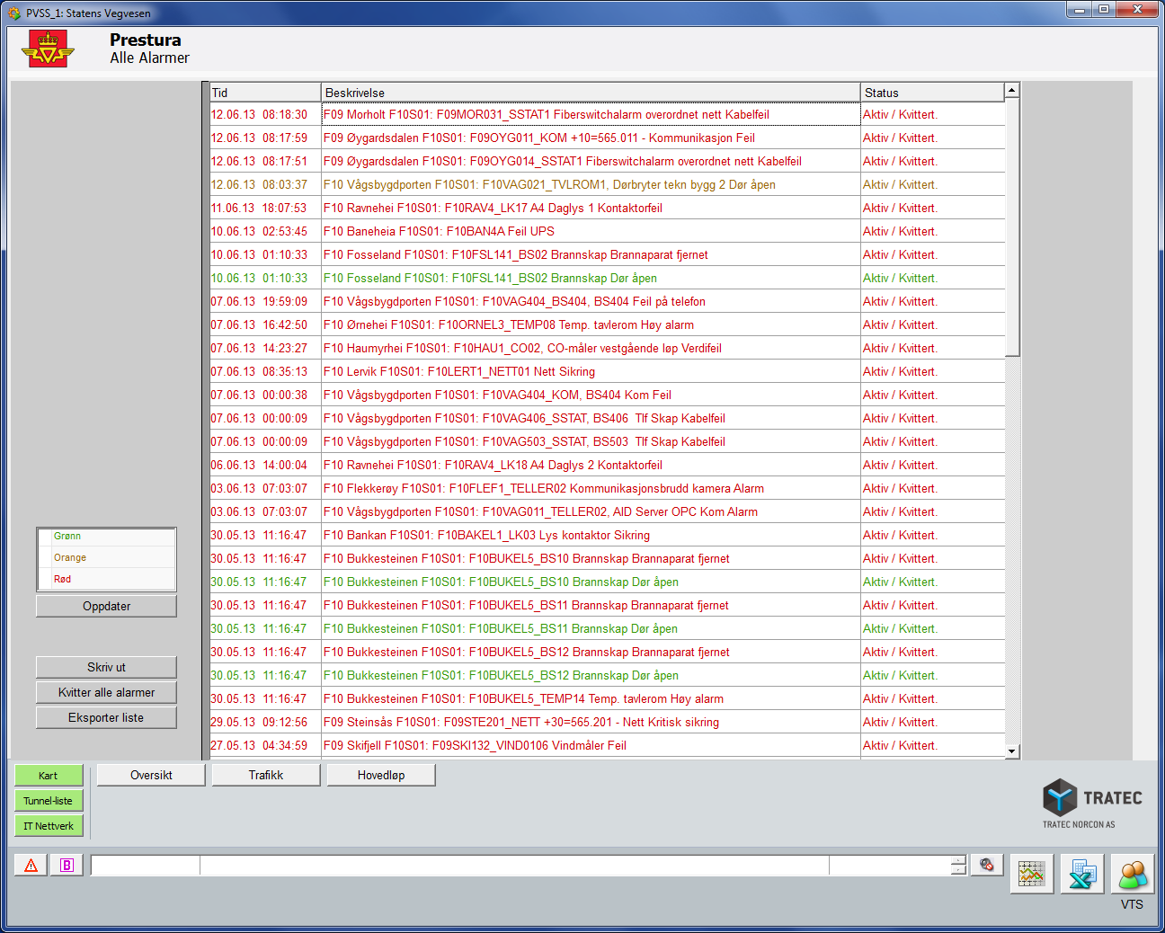Open the trend chart icon

(x=1032, y=874)
